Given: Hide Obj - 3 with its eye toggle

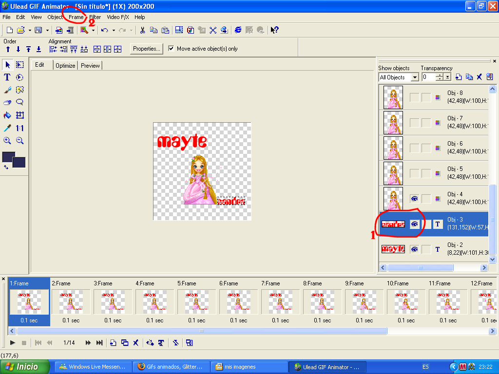Looking at the screenshot, I should [x=414, y=224].
